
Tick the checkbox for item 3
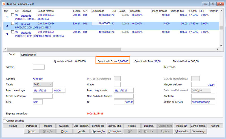point(13,32)
